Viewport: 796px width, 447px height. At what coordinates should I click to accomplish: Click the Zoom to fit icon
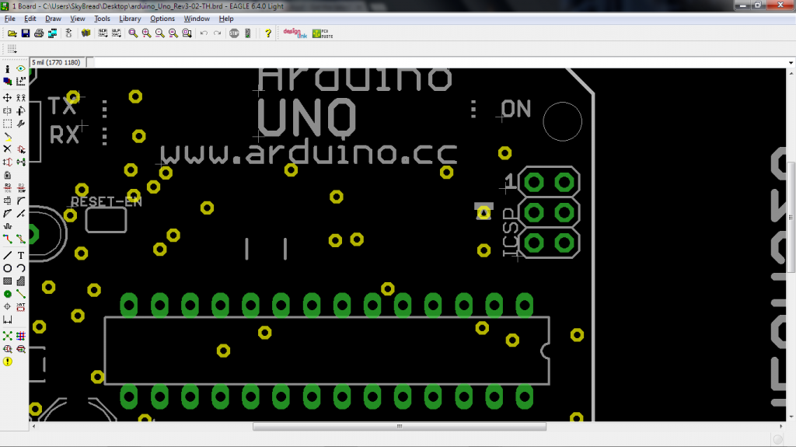pyautogui.click(x=133, y=33)
